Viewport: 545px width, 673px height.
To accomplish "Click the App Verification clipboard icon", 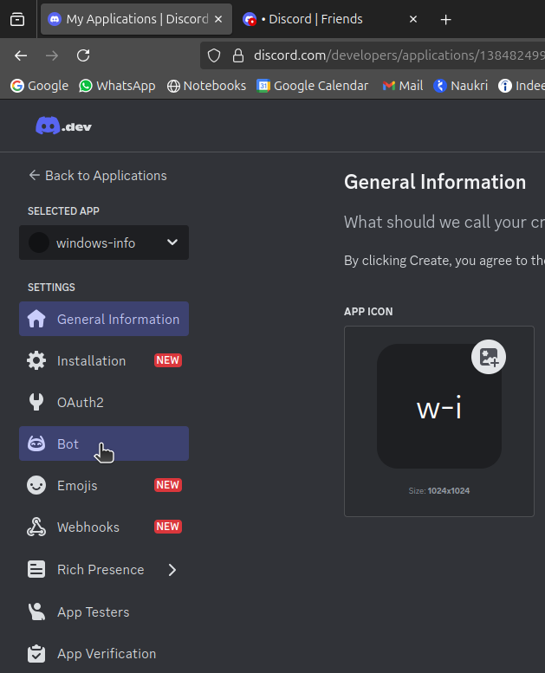I will 36,653.
